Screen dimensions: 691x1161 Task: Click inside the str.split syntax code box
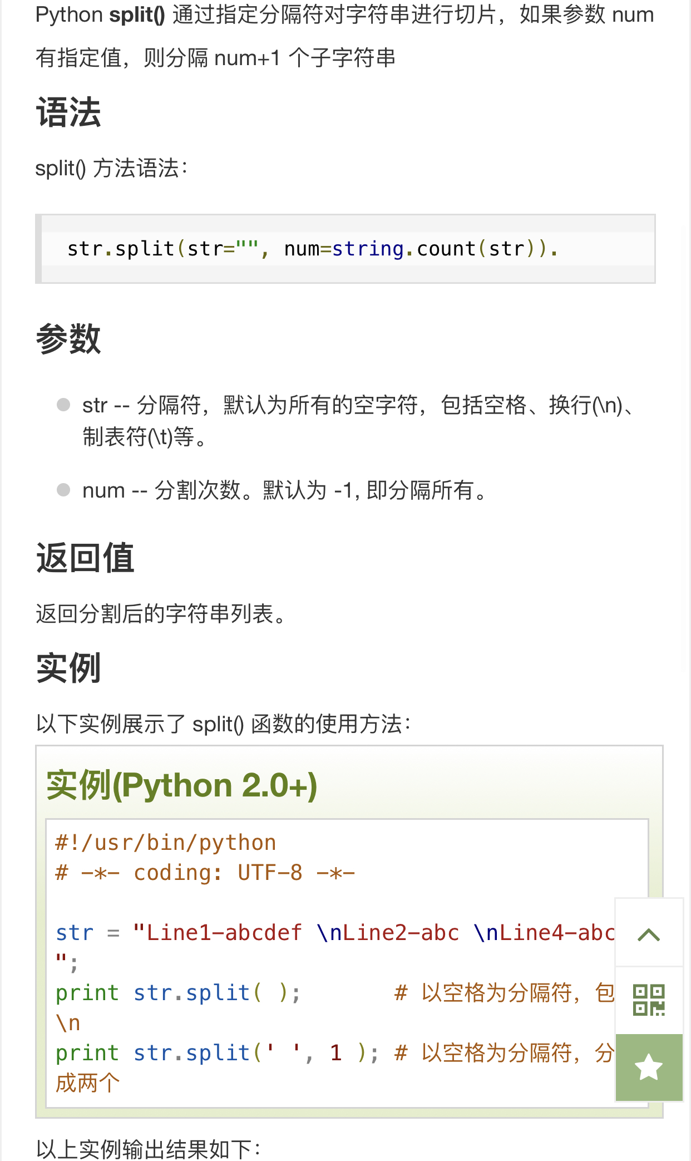345,249
